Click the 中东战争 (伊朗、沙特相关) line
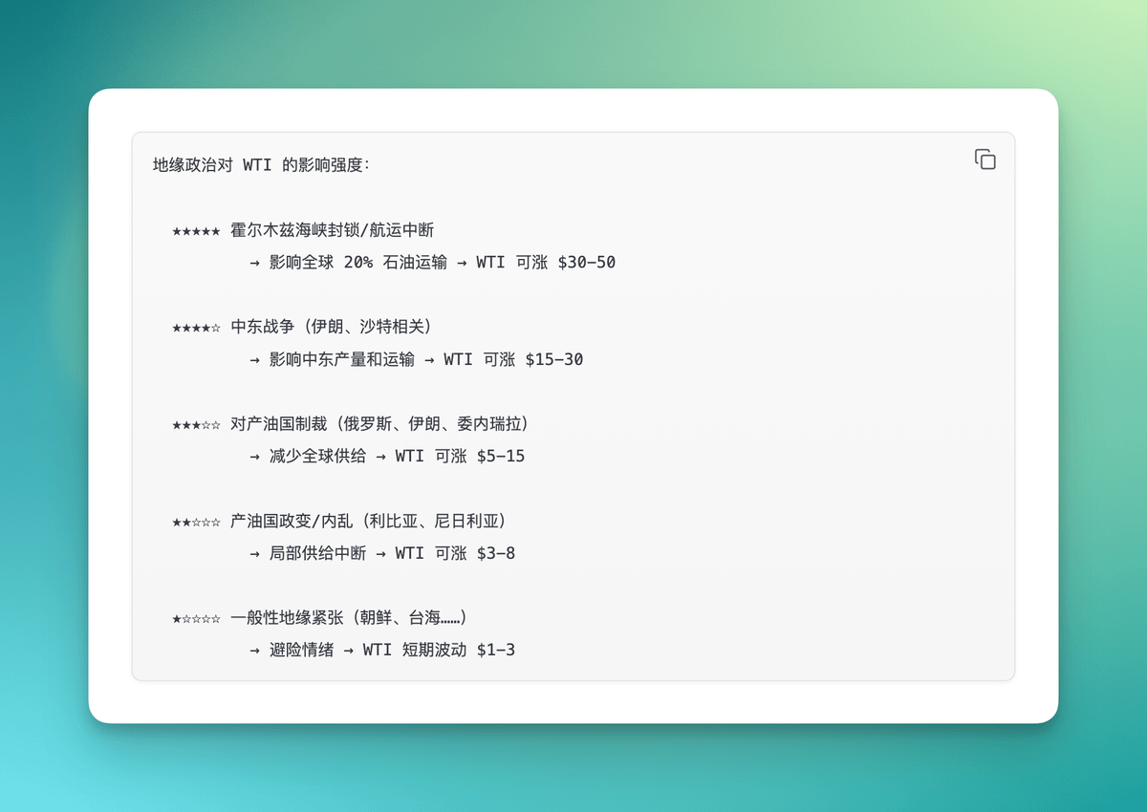Image resolution: width=1147 pixels, height=812 pixels. tap(331, 328)
